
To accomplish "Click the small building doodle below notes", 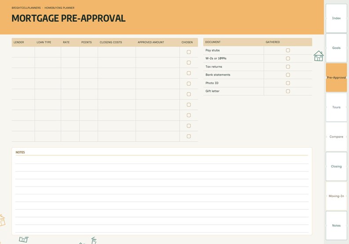I will tap(24, 239).
